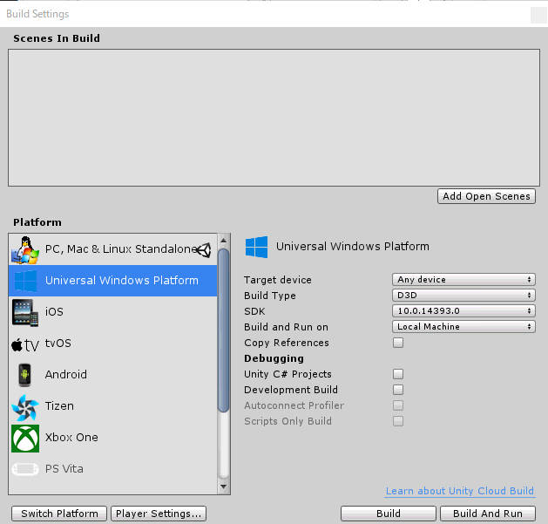The height and width of the screenshot is (524, 548).
Task: Click the Platform section heading
Action: pos(37,222)
